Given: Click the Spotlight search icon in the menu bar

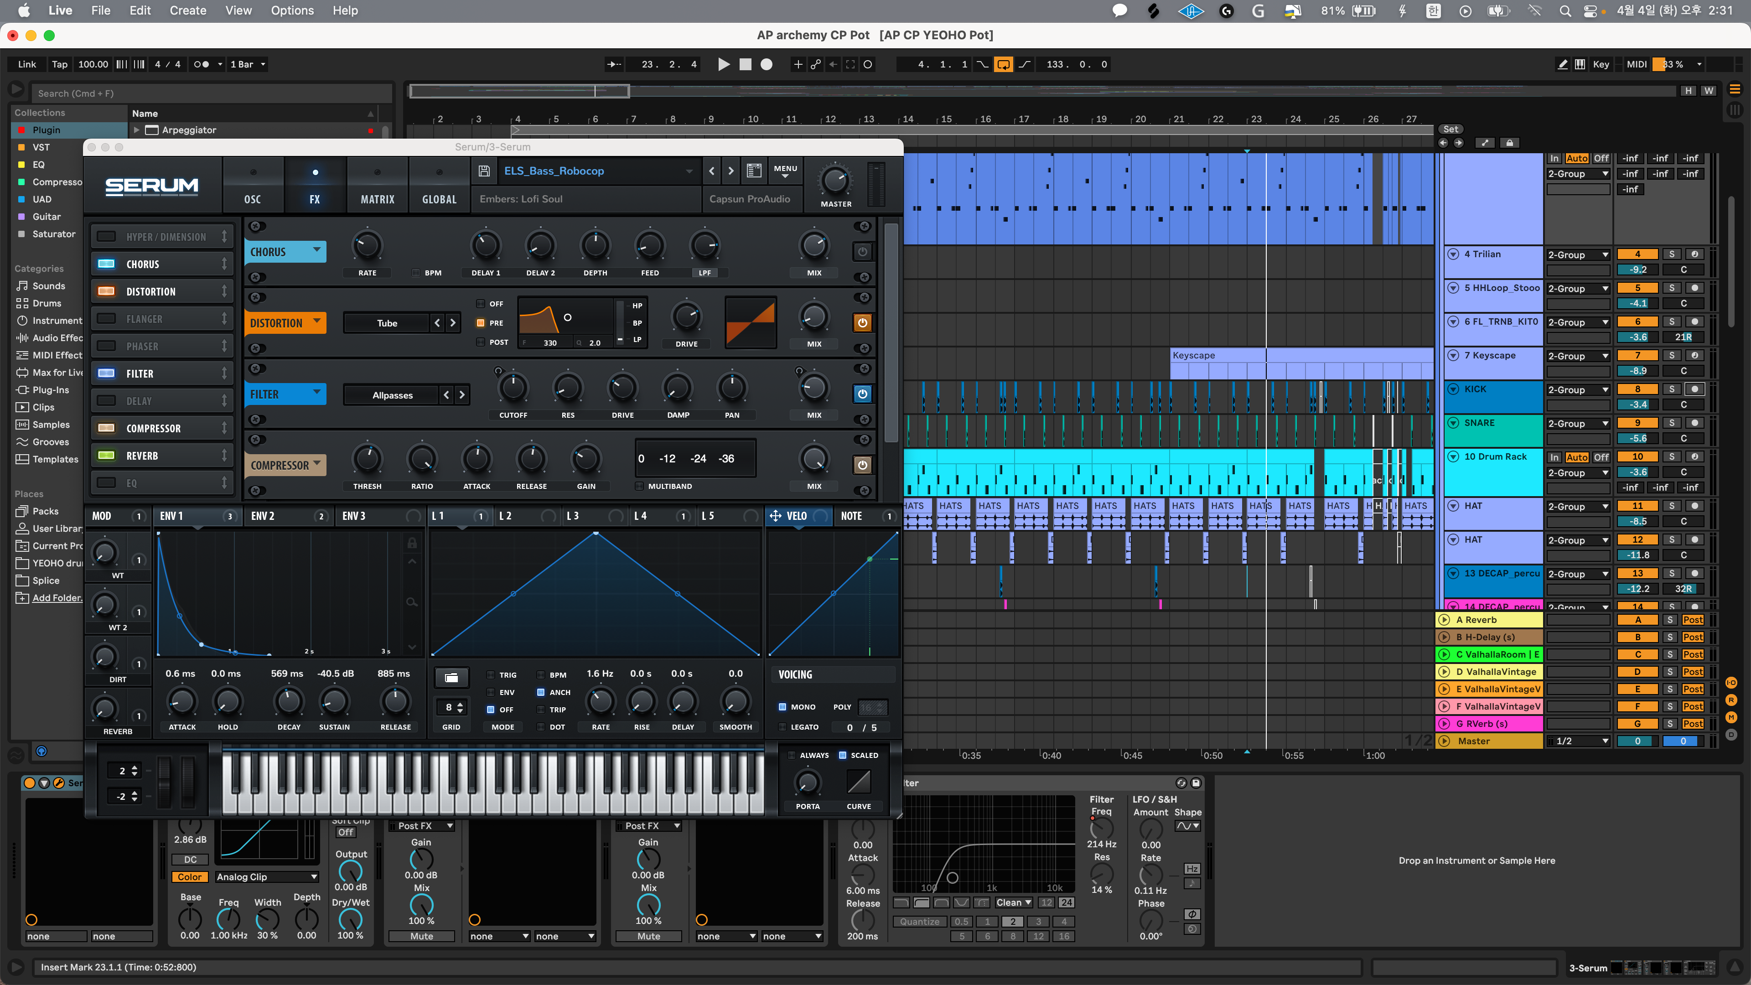Looking at the screenshot, I should pyautogui.click(x=1565, y=11).
